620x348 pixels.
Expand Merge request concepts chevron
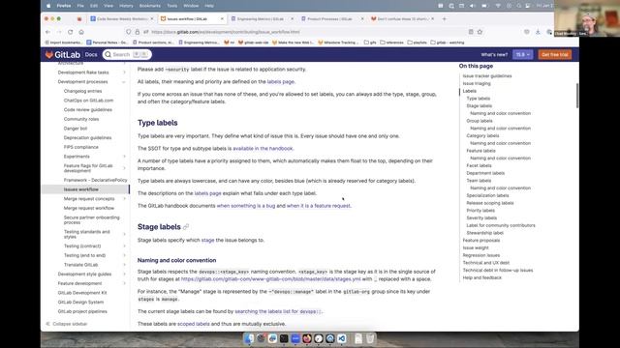[x=124, y=198]
